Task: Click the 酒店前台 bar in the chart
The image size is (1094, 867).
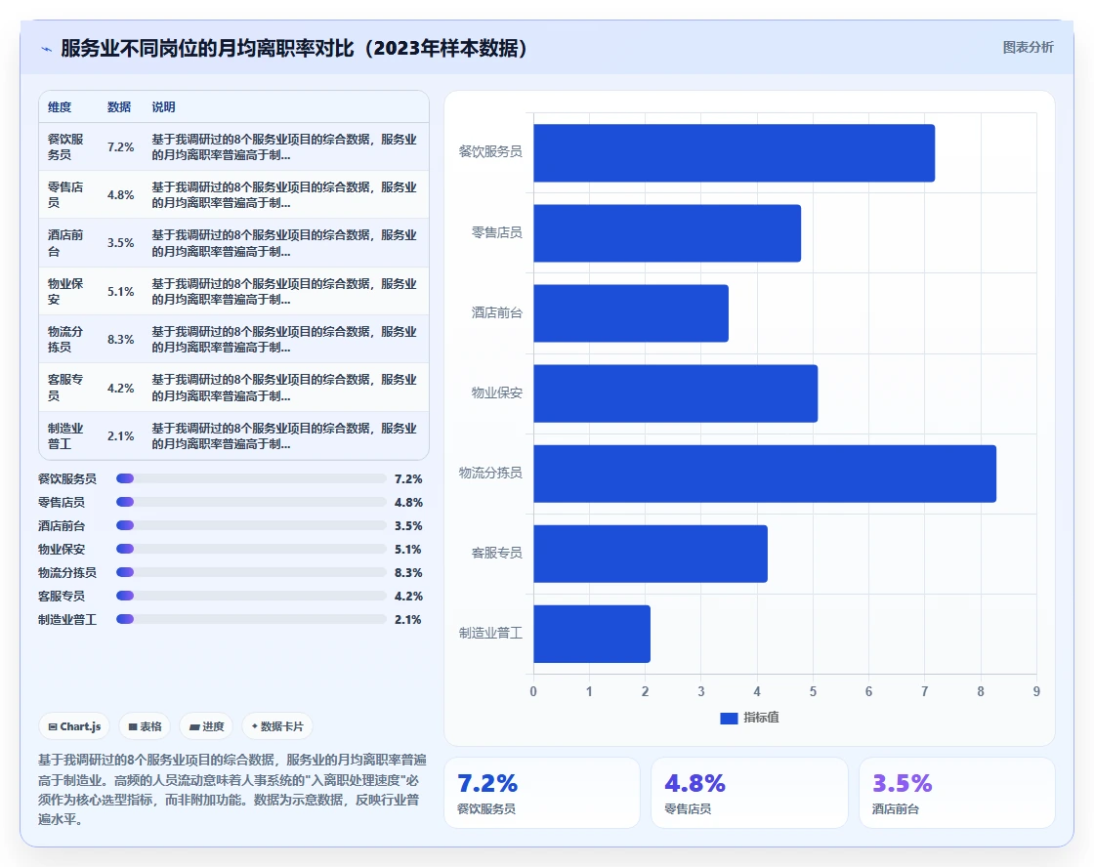Action: point(631,313)
